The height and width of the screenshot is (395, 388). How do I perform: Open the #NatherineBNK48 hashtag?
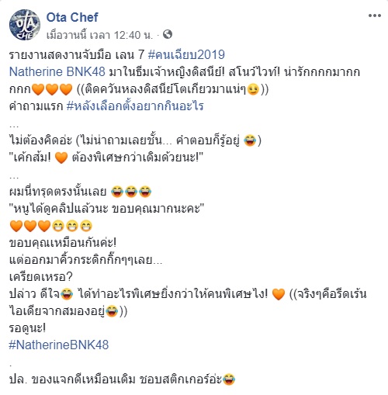tap(59, 345)
